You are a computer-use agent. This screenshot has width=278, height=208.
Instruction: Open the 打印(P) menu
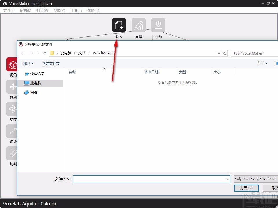point(42,10)
